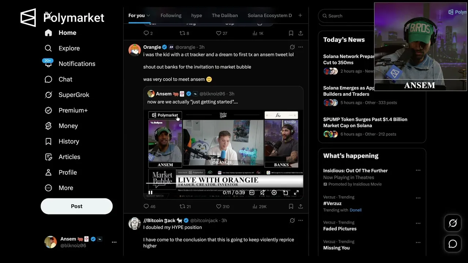The width and height of the screenshot is (468, 263).
Task: View analytics for the 1K views post
Action: click(258, 33)
